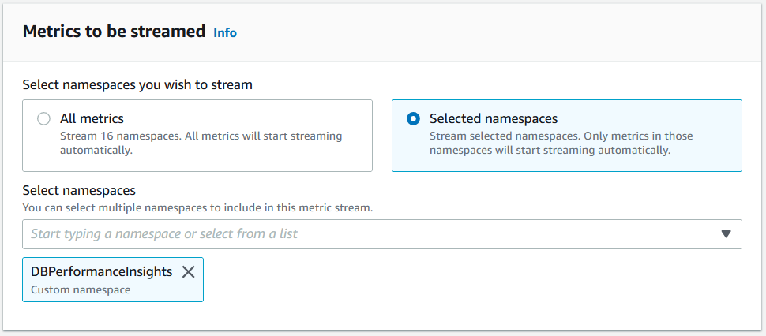Click the 'Stream selected namespaces' description text

[561, 136]
